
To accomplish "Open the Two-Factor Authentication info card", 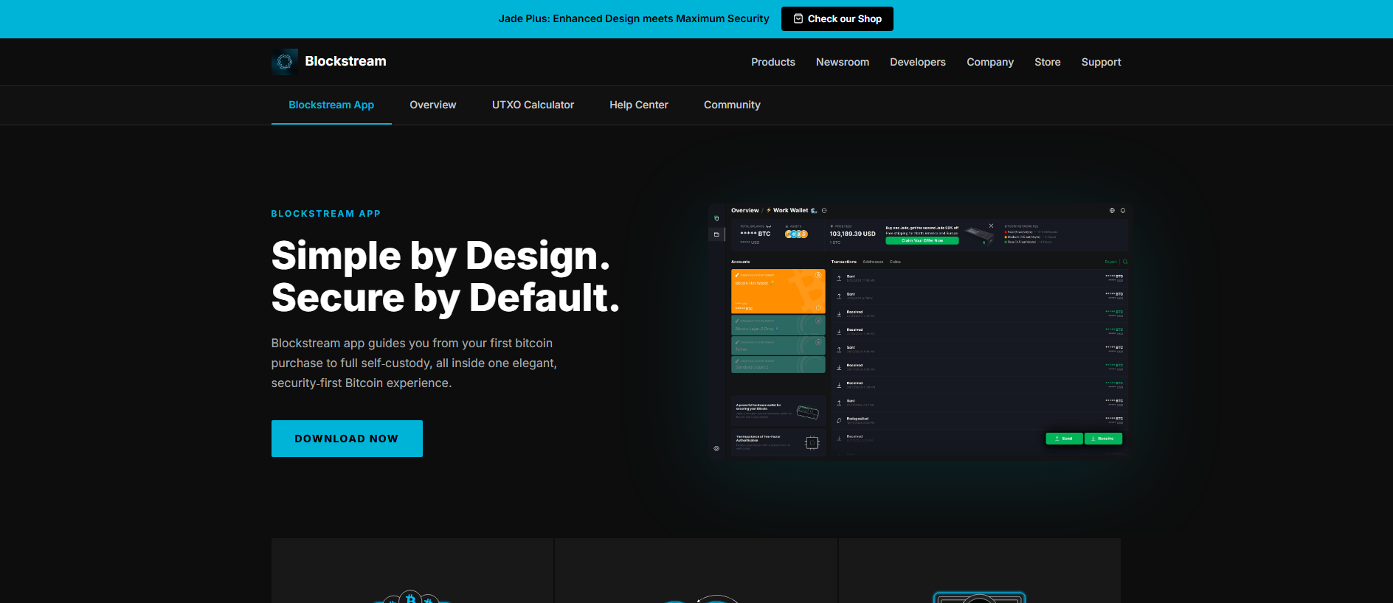I will coord(778,442).
